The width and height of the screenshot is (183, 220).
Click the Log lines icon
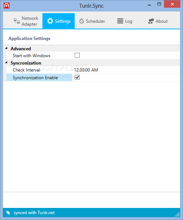[120, 21]
